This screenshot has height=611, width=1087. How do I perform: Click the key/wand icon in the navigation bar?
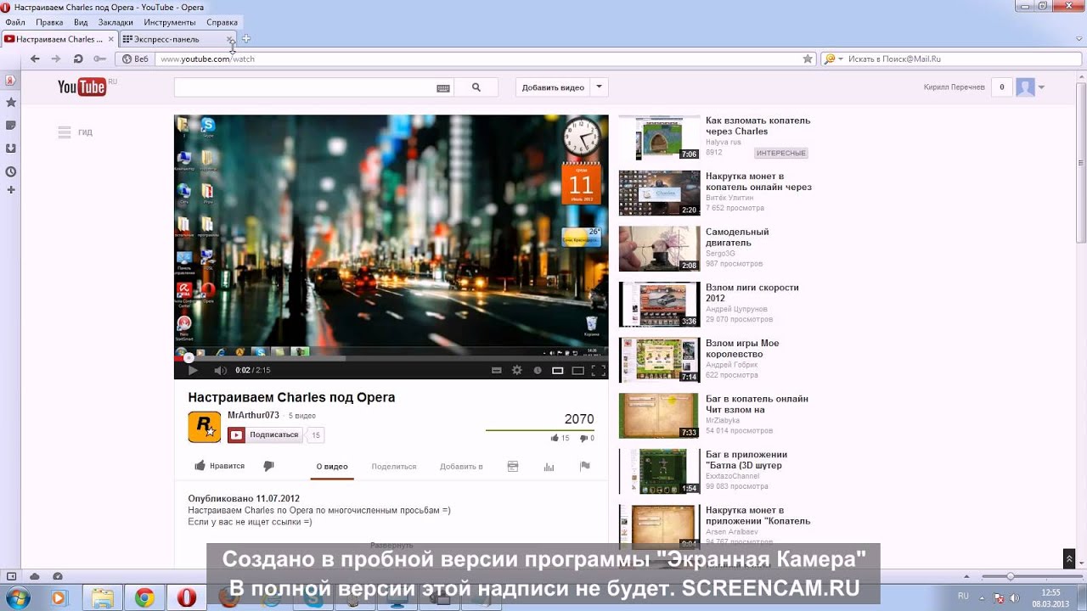(x=99, y=59)
